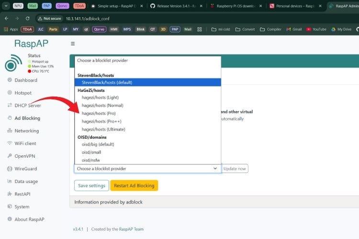Screen dimensions: 359x239
Task: Click the Save settings button
Action: 91,185
